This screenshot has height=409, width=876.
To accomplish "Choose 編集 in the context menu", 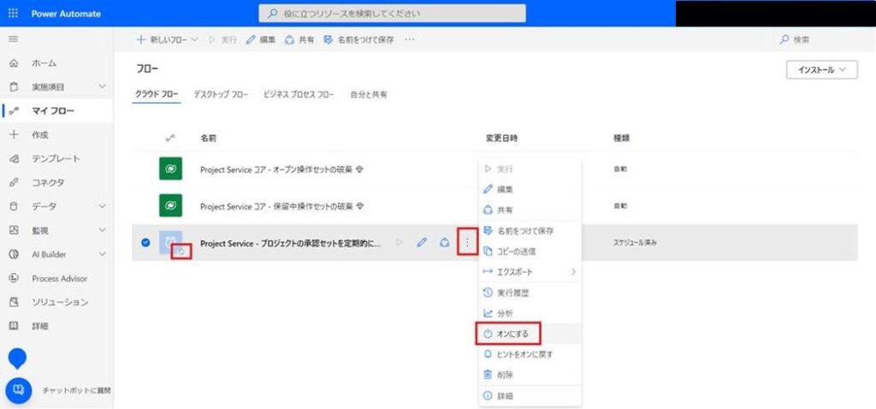I will tap(530, 189).
